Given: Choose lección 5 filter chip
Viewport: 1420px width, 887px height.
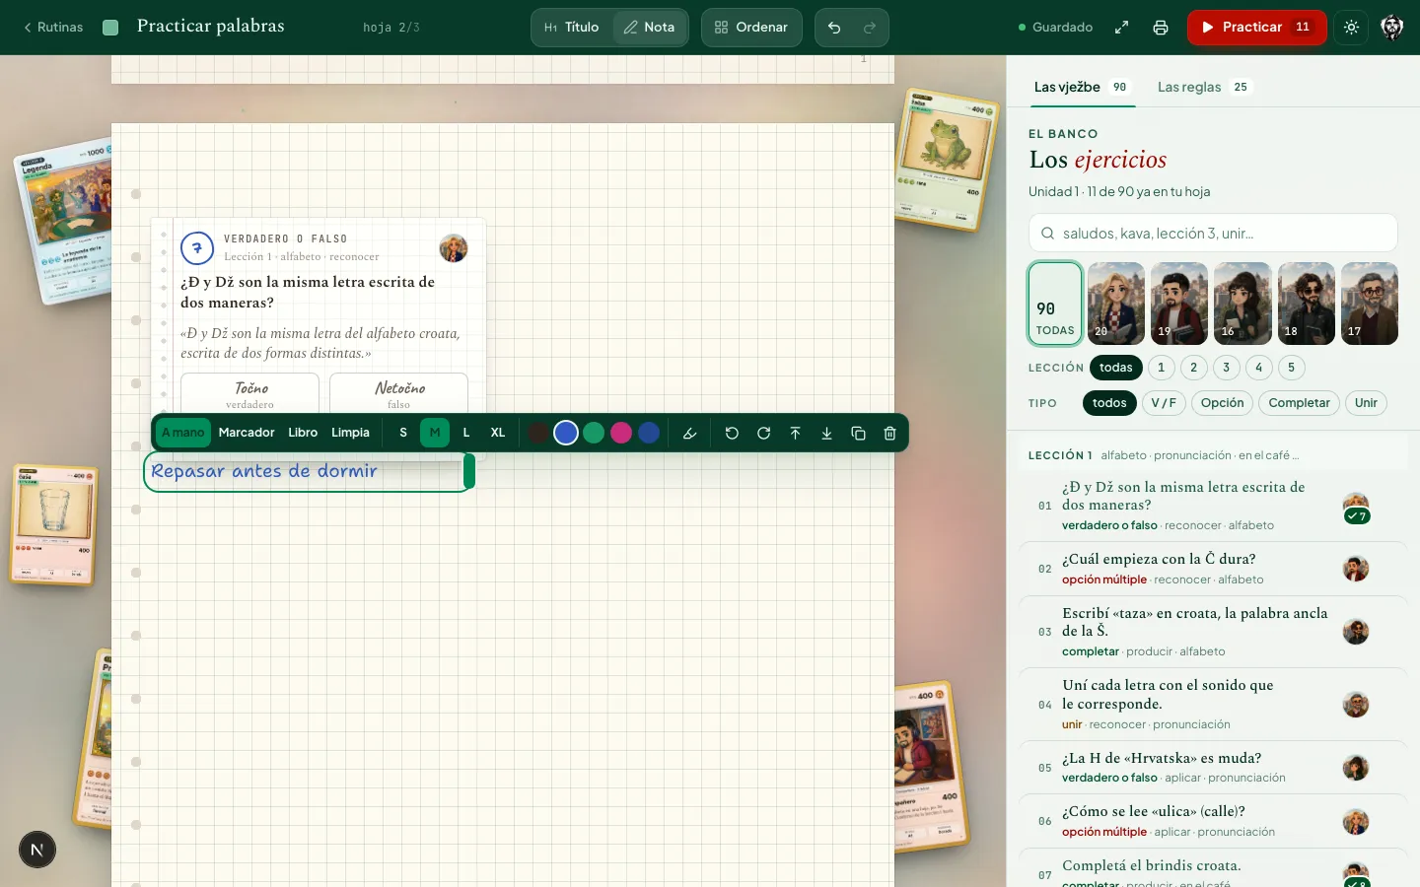Looking at the screenshot, I should click(1292, 368).
